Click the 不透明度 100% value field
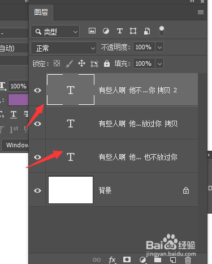This screenshot has width=212, height=264. point(144,47)
